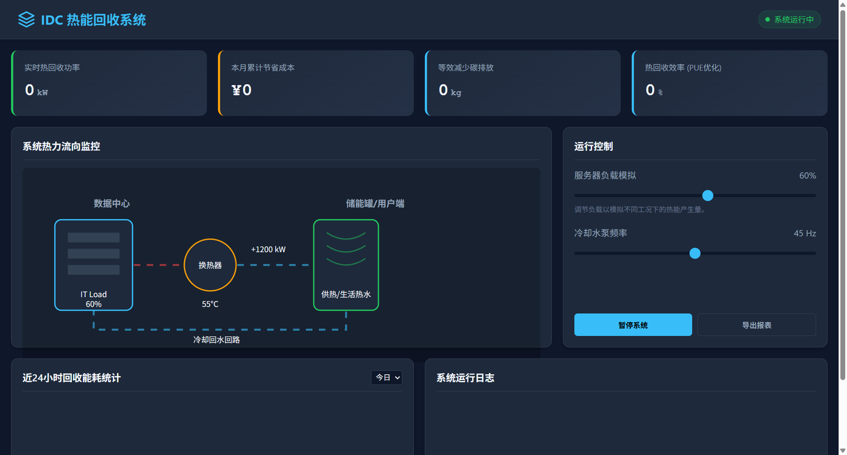This screenshot has height=455, width=847.
Task: Click the stacked layers logo icon
Action: click(x=26, y=19)
